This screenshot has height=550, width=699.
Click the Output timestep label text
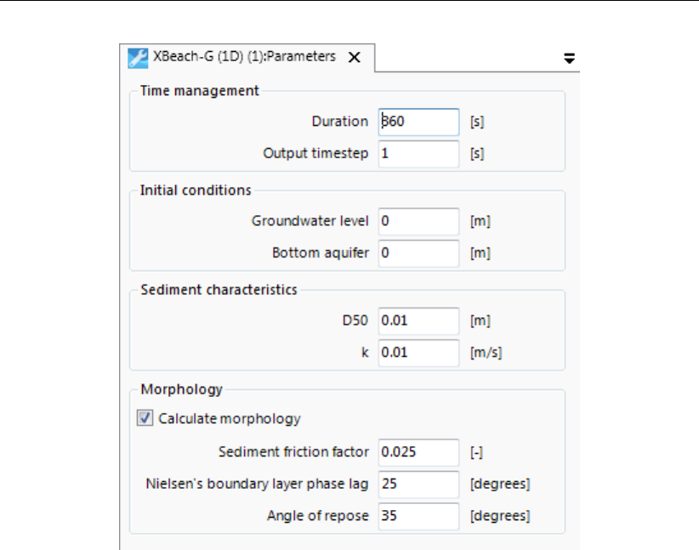click(315, 153)
